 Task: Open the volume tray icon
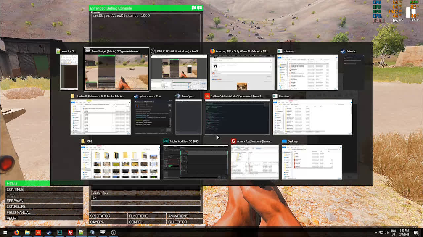coord(386,233)
